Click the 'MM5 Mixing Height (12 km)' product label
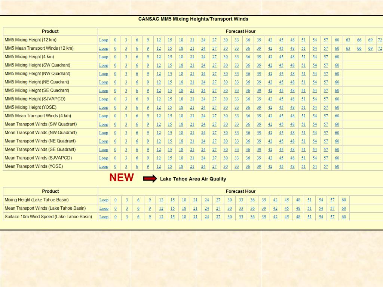Viewport: 383px width, 287px height. (31, 40)
